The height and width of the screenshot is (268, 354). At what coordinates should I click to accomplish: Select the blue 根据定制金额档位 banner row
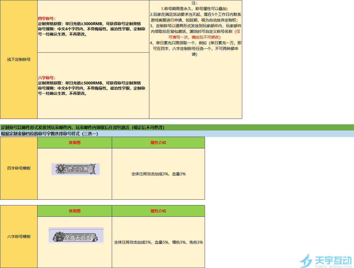pyautogui.click(x=177, y=134)
